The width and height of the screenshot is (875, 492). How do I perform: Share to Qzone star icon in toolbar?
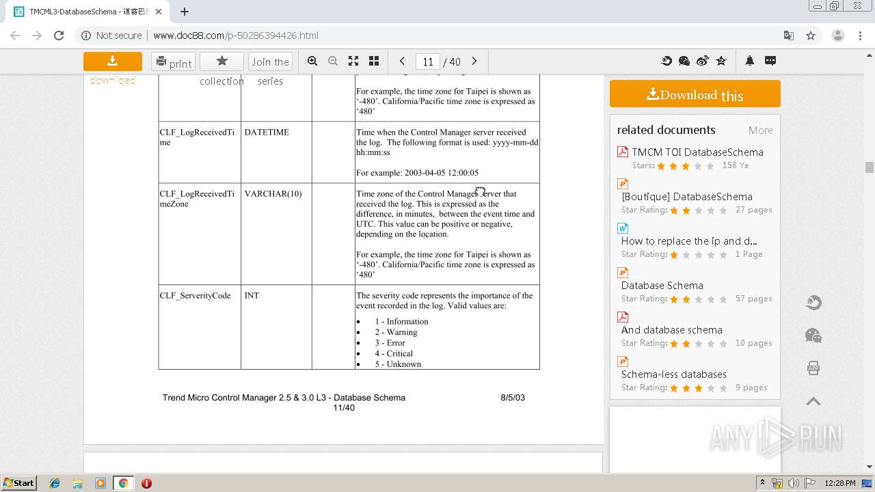(x=721, y=61)
